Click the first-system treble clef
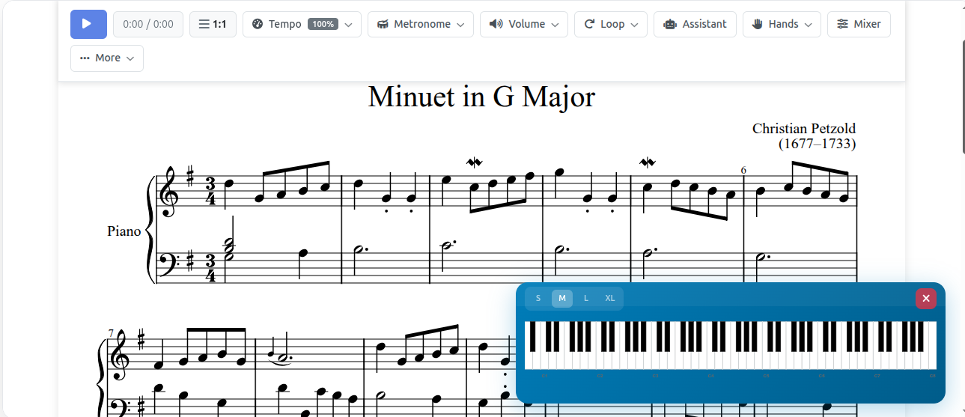 (x=169, y=192)
